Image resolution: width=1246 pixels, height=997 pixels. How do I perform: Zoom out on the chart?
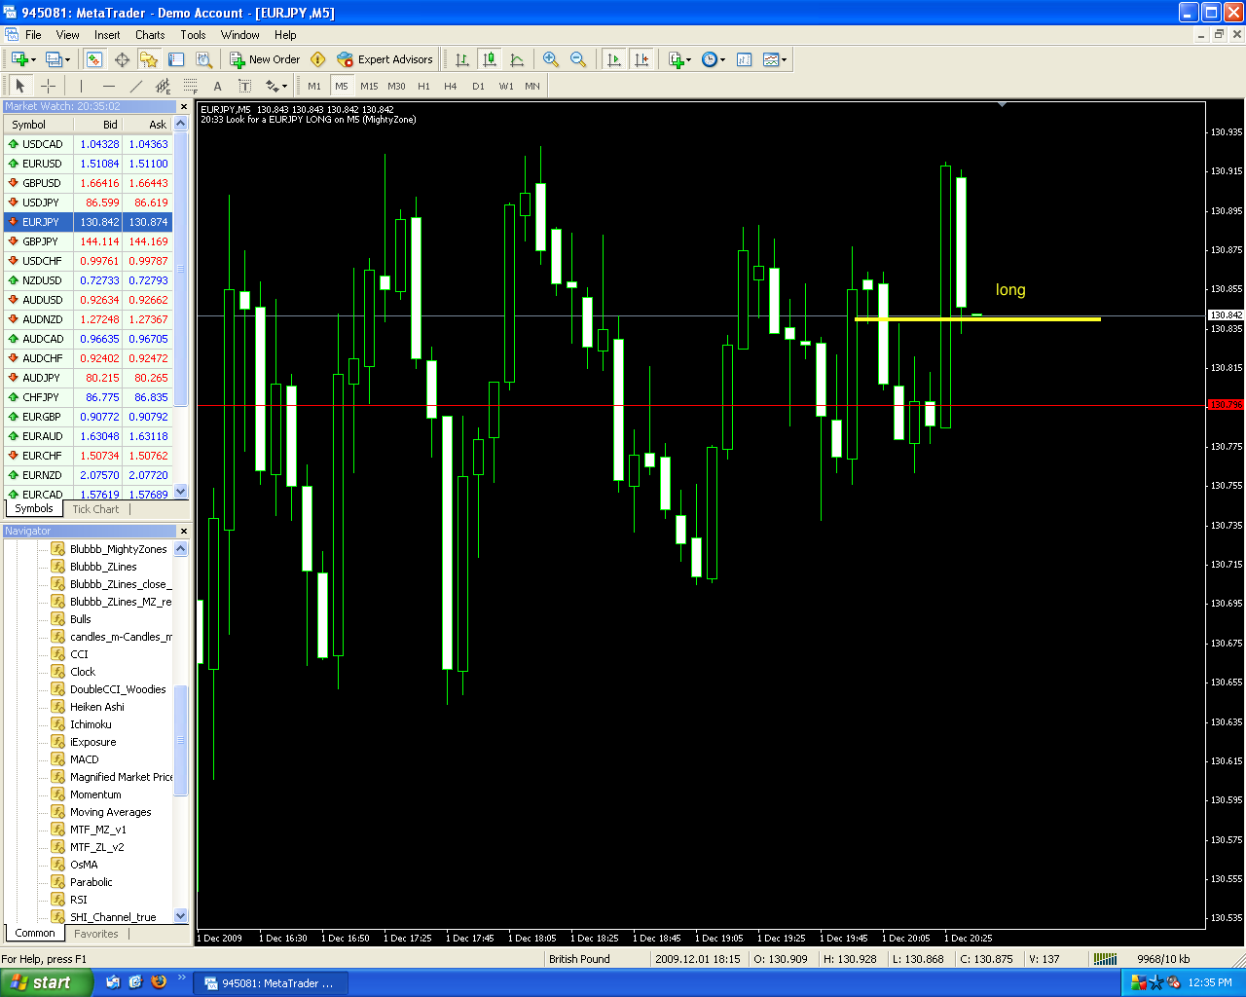(x=578, y=59)
